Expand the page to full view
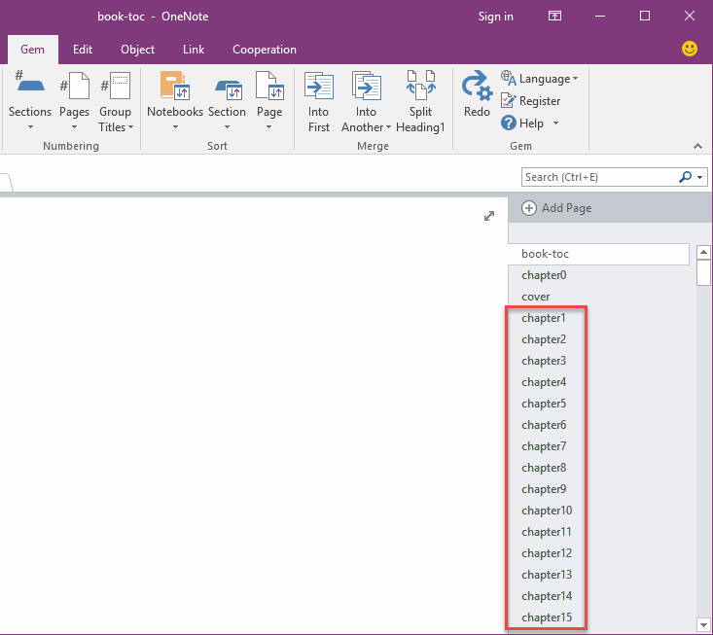This screenshot has width=713, height=635. tap(489, 216)
